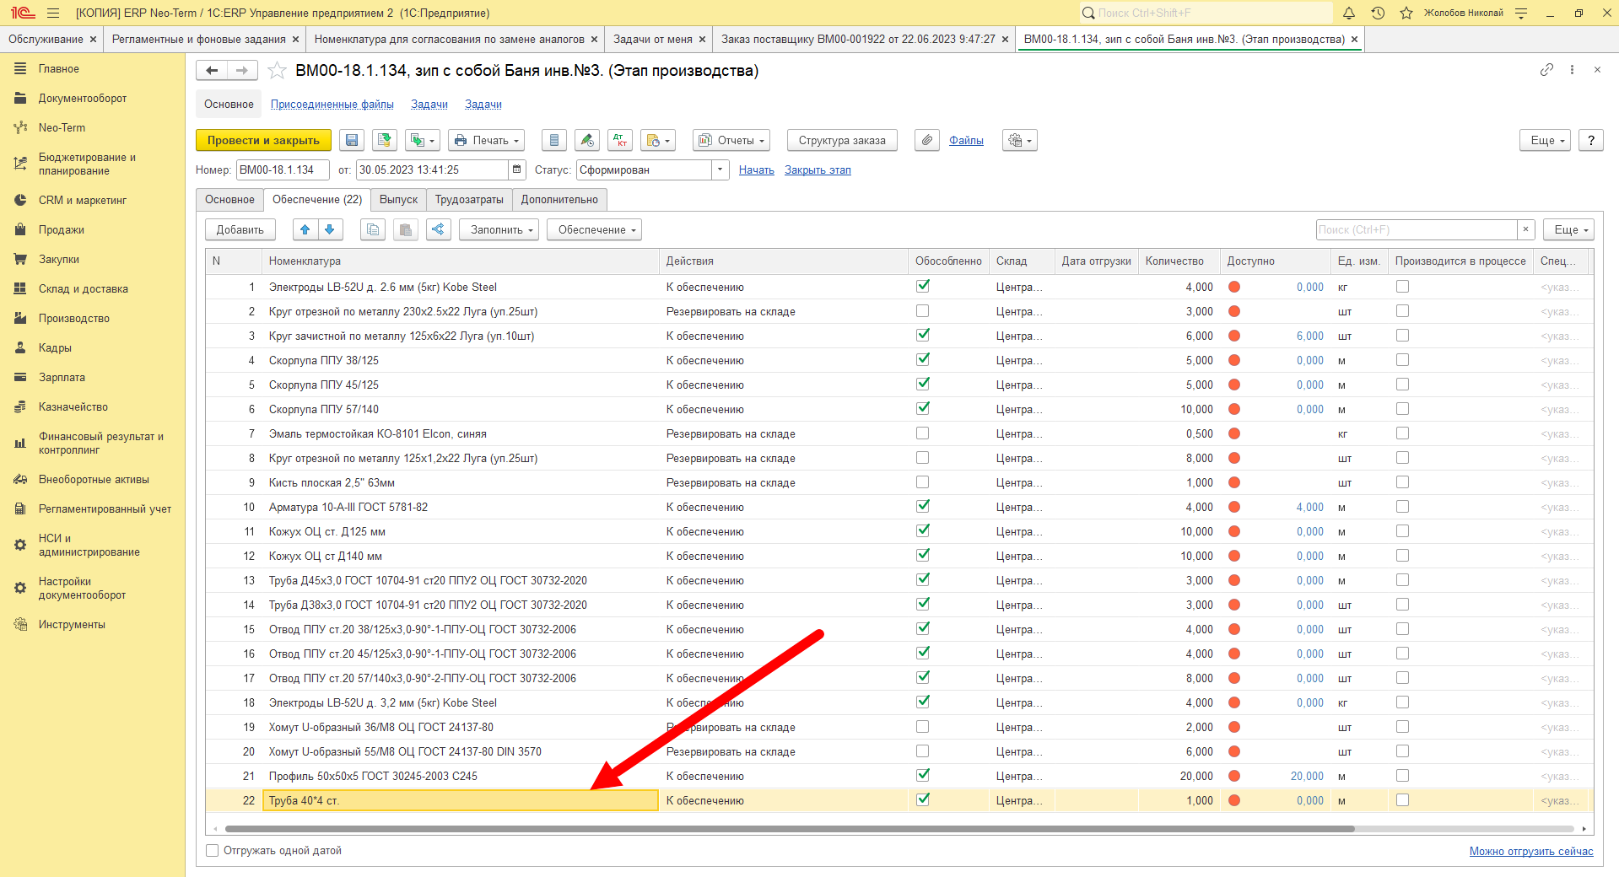Viewport: 1619px width, 877px height.
Task: Check Производится в процессе for Труба 40*4 ст.
Action: click(x=1402, y=800)
